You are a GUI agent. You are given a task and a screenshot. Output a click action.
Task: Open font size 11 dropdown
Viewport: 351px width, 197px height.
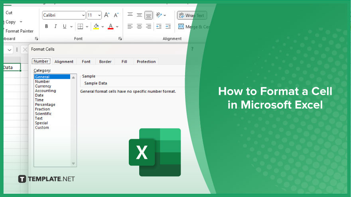click(x=99, y=15)
